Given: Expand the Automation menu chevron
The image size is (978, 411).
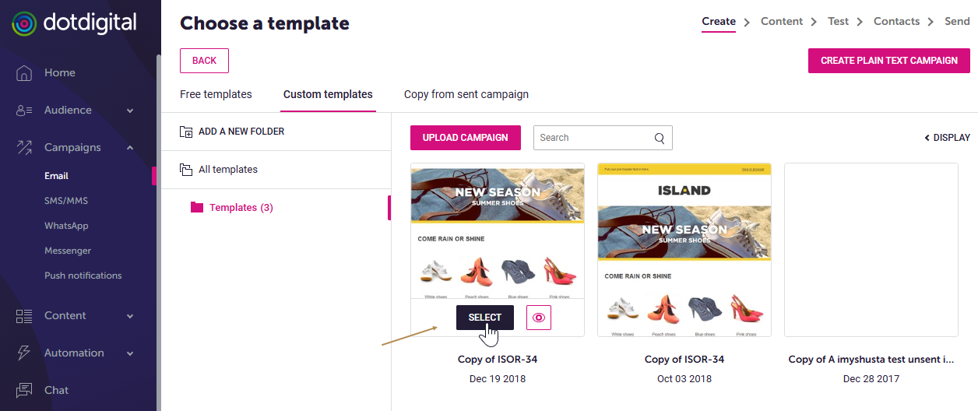Looking at the screenshot, I should (x=130, y=353).
